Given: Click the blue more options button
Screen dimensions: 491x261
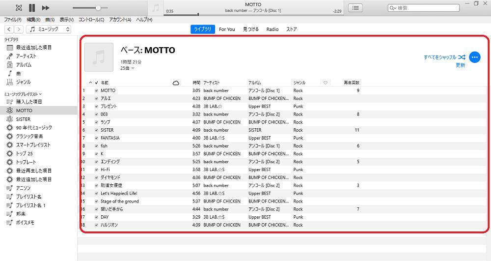Looking at the screenshot, I should point(474,58).
